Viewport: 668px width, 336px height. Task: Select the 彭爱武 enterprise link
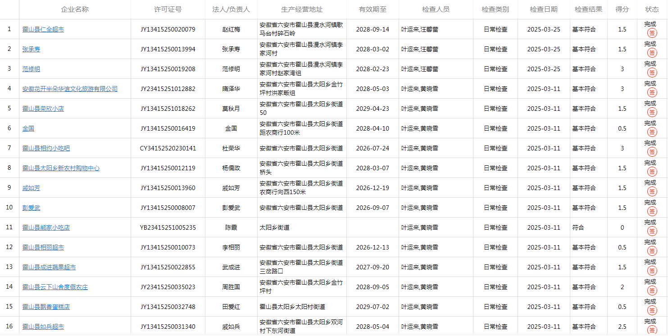(x=31, y=208)
